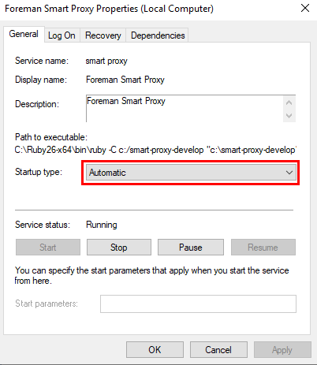Click the description scroll up arrow
317x365 pixels.
click(x=289, y=102)
